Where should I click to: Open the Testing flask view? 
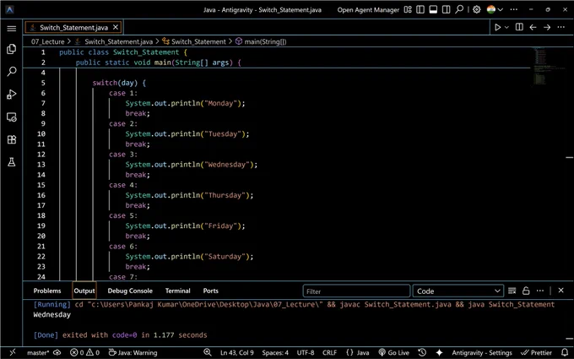(x=11, y=162)
